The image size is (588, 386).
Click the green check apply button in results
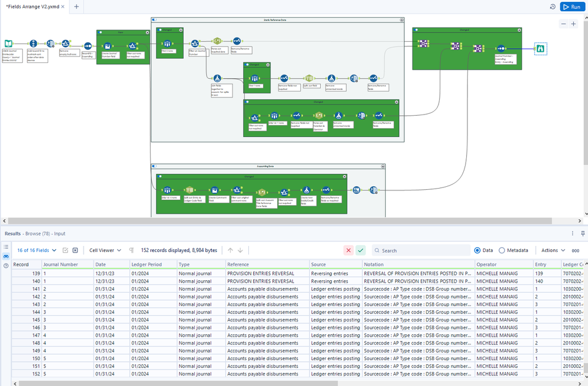(360, 250)
